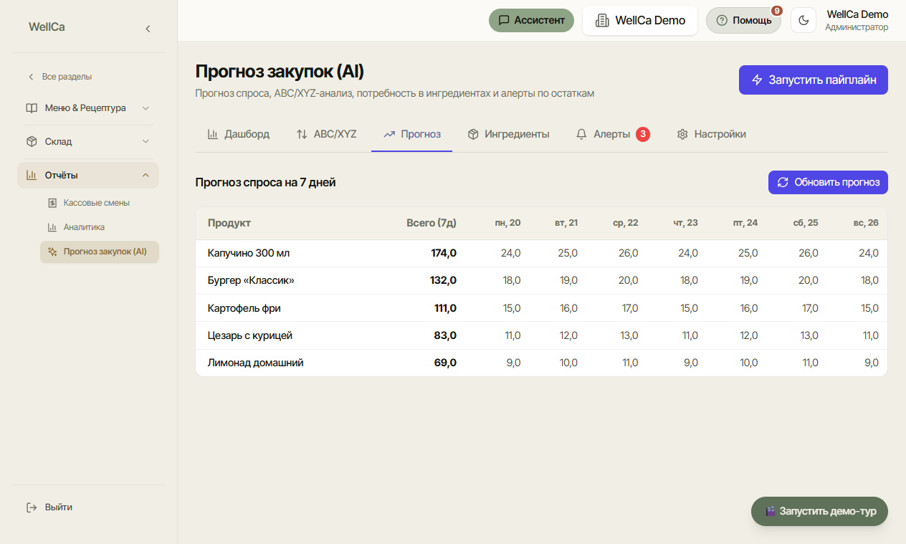Click the bar chart icon of Дашборд tab

[213, 134]
